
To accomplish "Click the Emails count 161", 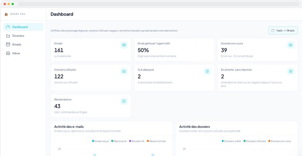I will 59,50.
